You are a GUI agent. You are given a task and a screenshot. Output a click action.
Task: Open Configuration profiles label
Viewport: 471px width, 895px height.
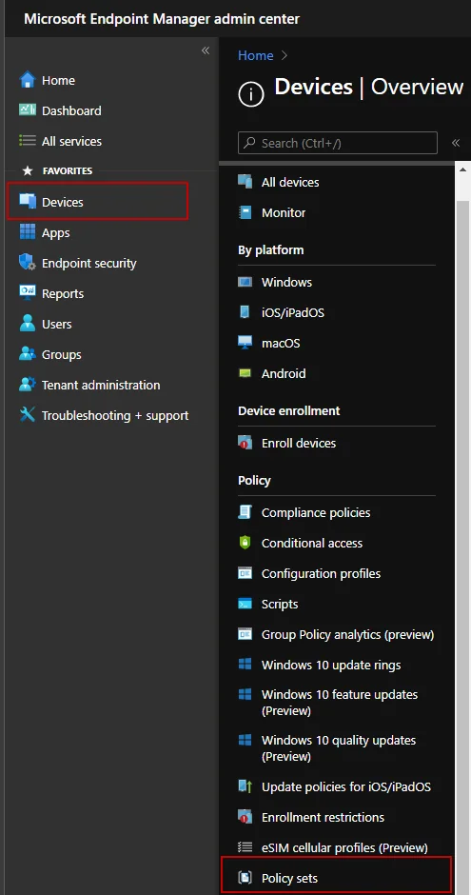click(x=321, y=573)
